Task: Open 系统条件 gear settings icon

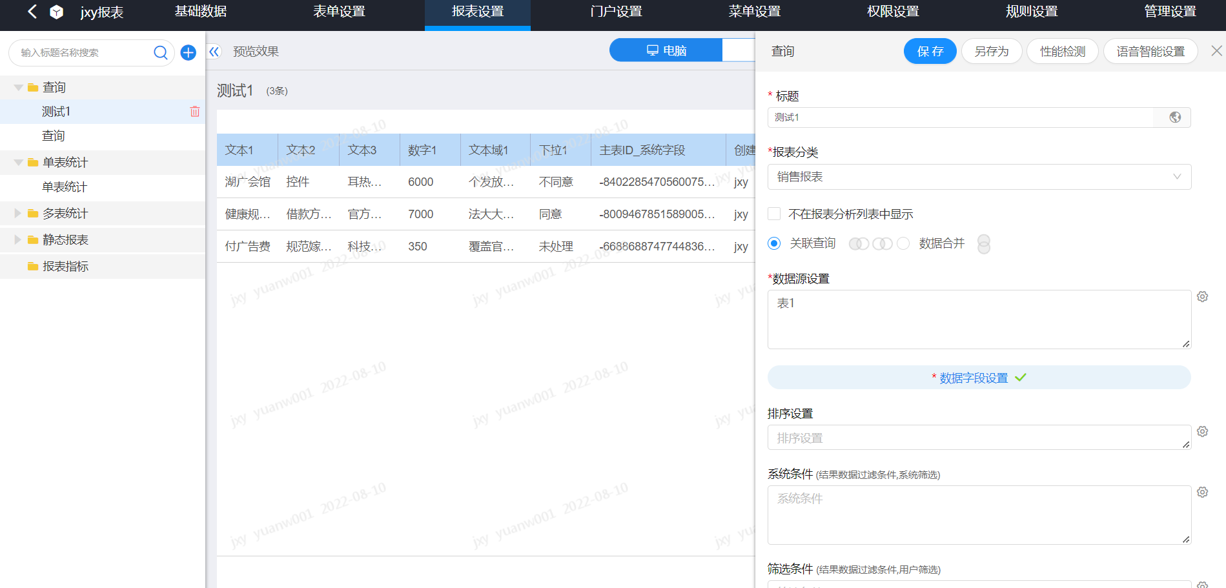Action: click(1202, 492)
